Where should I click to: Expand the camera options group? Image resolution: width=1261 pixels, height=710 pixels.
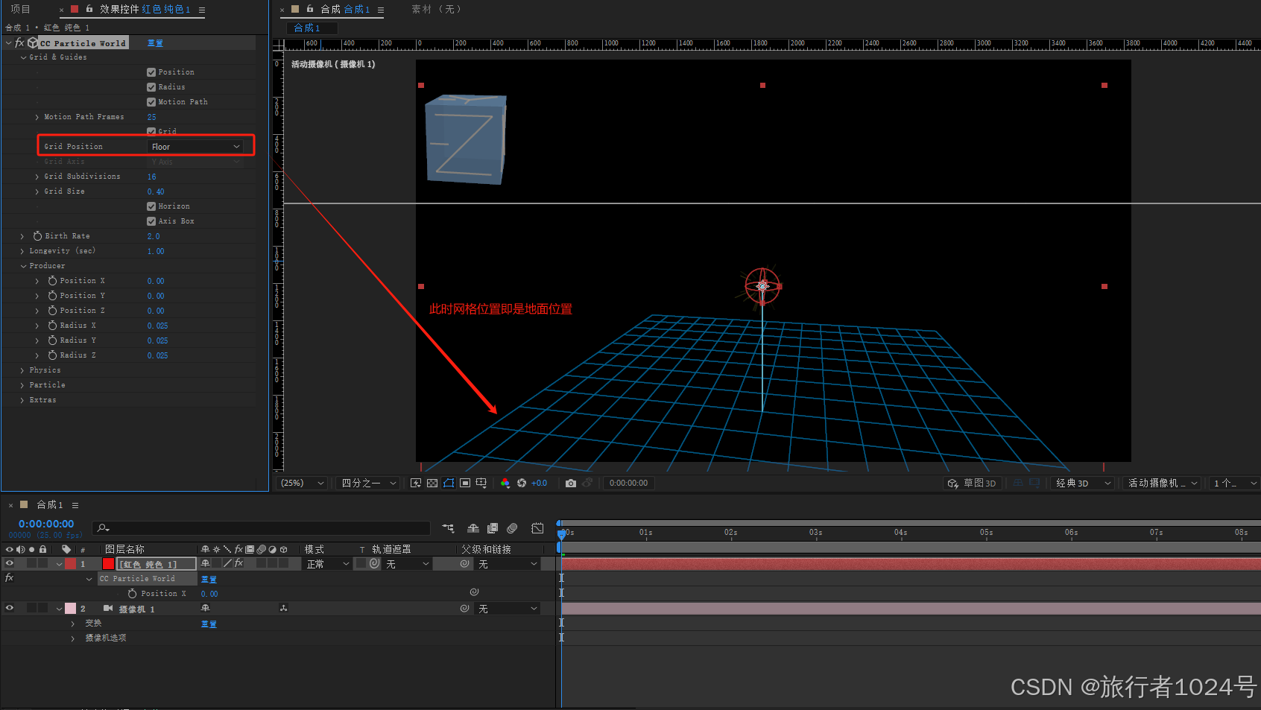tap(72, 638)
